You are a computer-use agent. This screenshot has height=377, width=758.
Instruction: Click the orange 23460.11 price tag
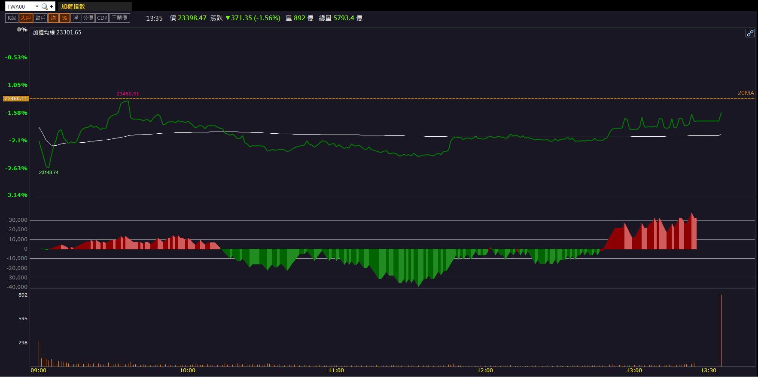click(x=16, y=98)
